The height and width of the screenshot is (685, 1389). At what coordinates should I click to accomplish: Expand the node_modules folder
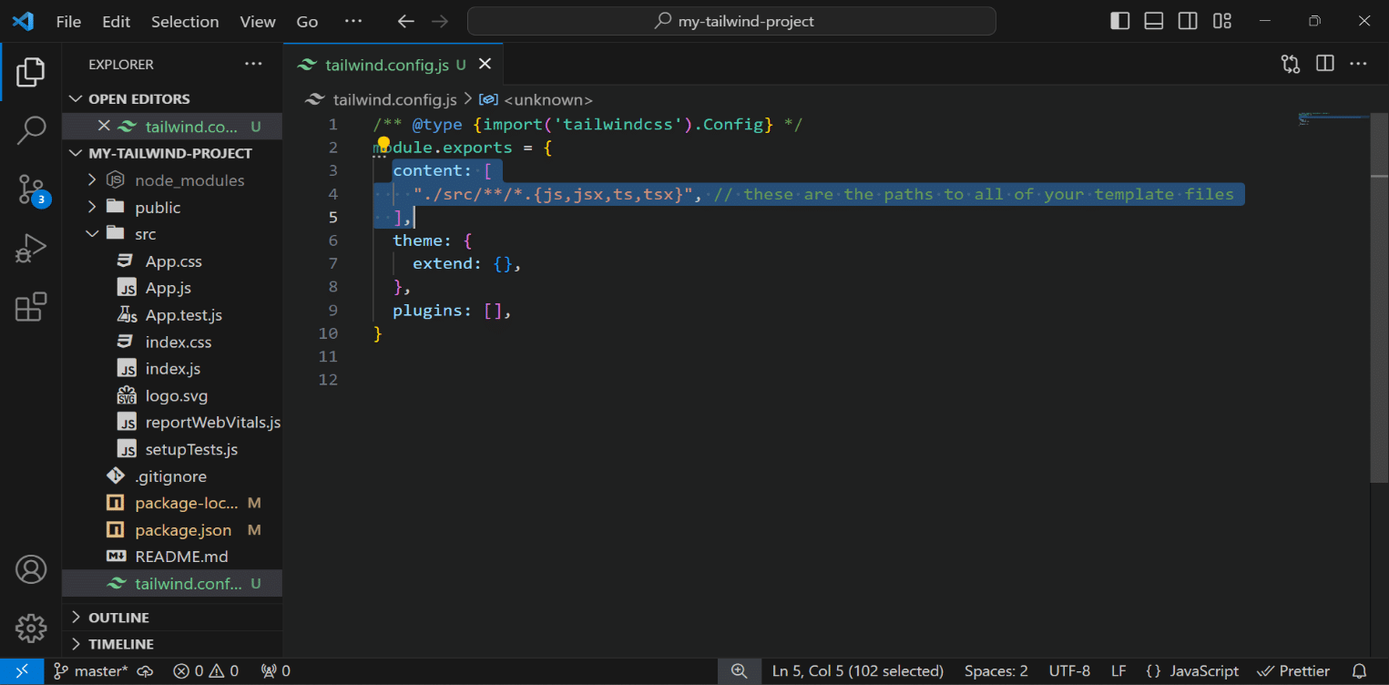pyautogui.click(x=172, y=180)
